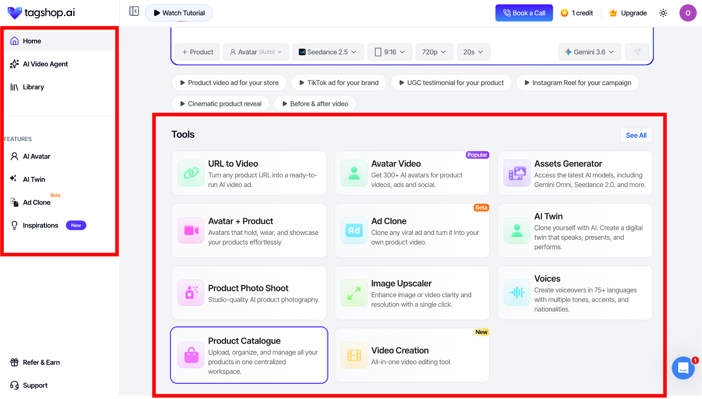This screenshot has height=399, width=702.
Task: Select 'TikTok ad for your brand' suggestion
Action: point(339,83)
